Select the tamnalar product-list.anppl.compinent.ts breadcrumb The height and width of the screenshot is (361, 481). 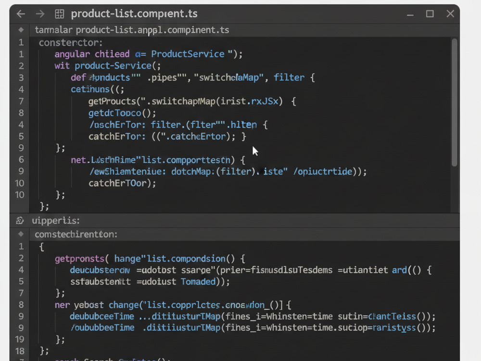tap(132, 30)
